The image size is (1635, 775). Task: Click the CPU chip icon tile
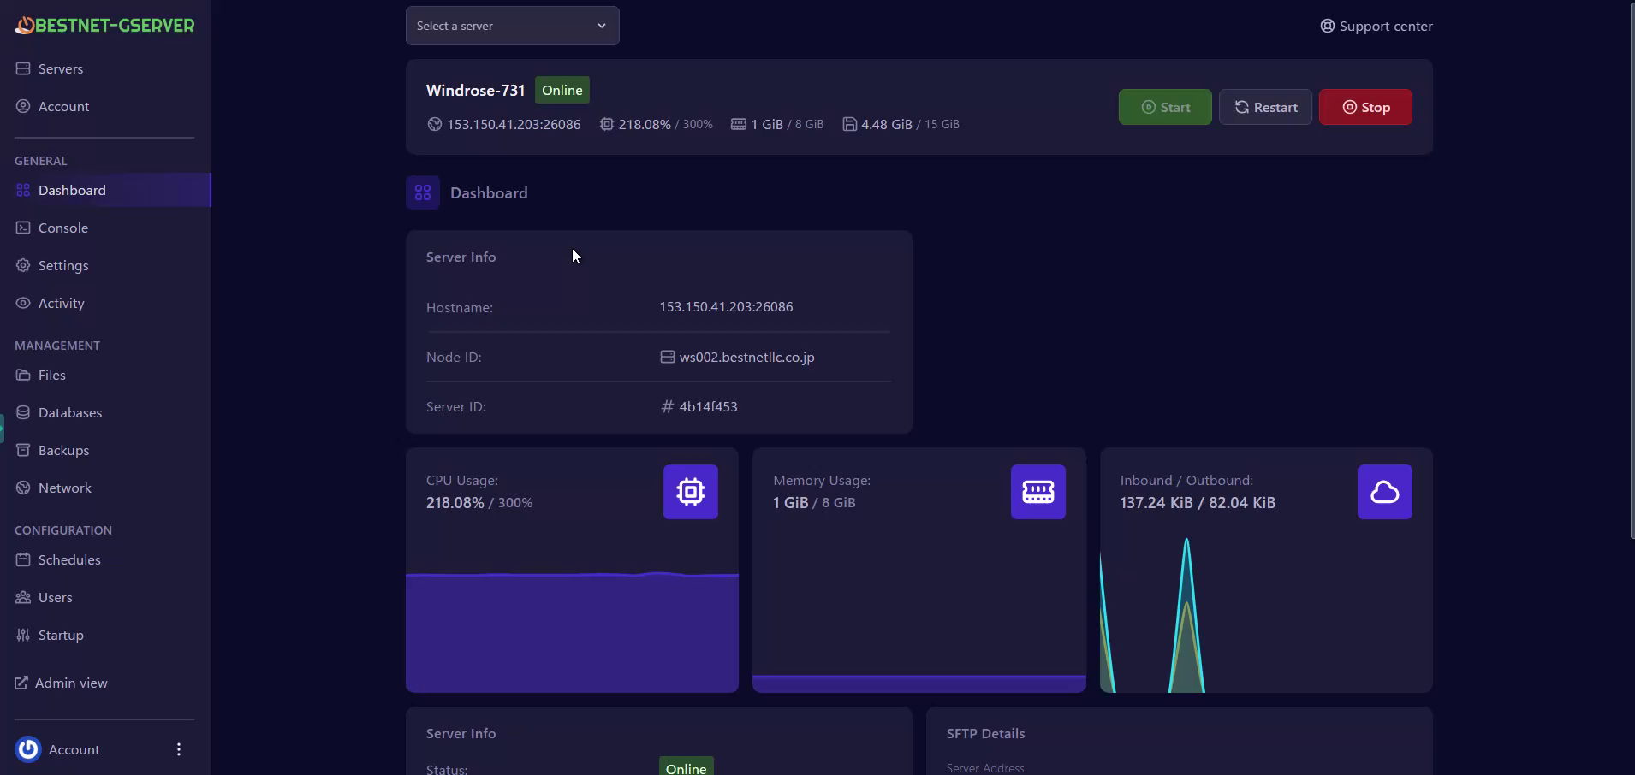coord(690,492)
